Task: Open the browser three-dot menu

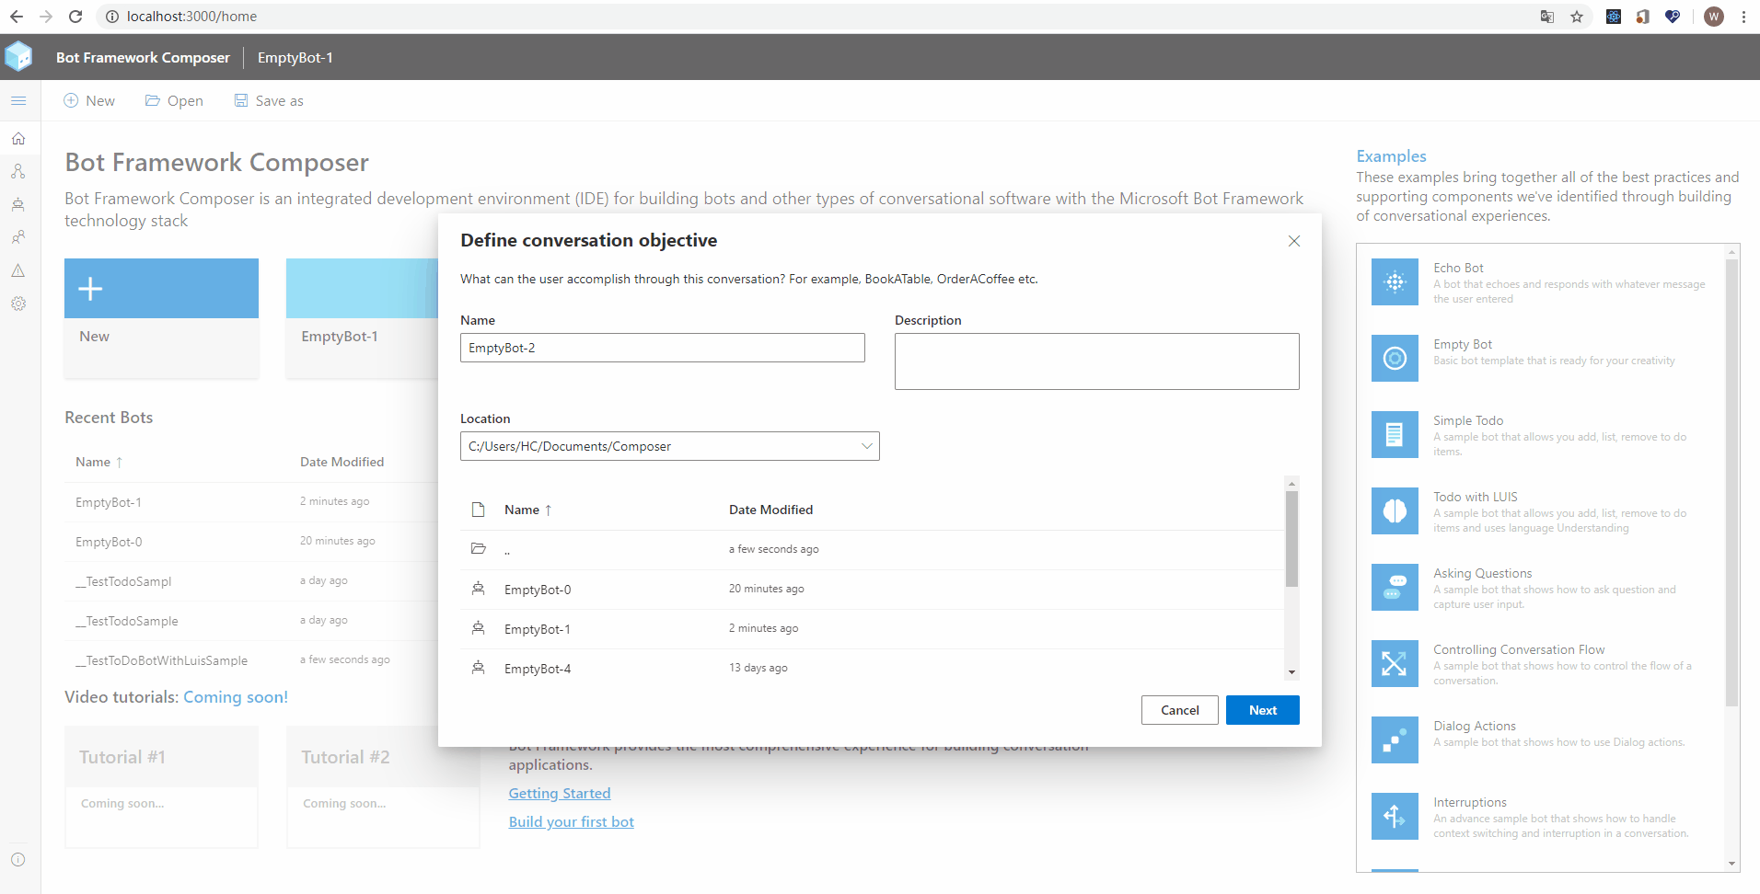Action: coord(1743,17)
